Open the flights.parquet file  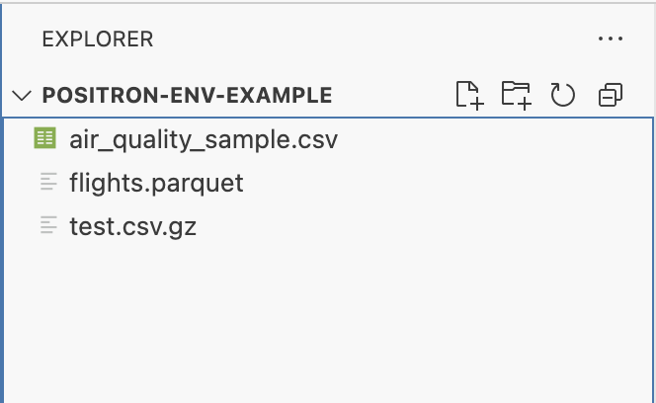[156, 183]
